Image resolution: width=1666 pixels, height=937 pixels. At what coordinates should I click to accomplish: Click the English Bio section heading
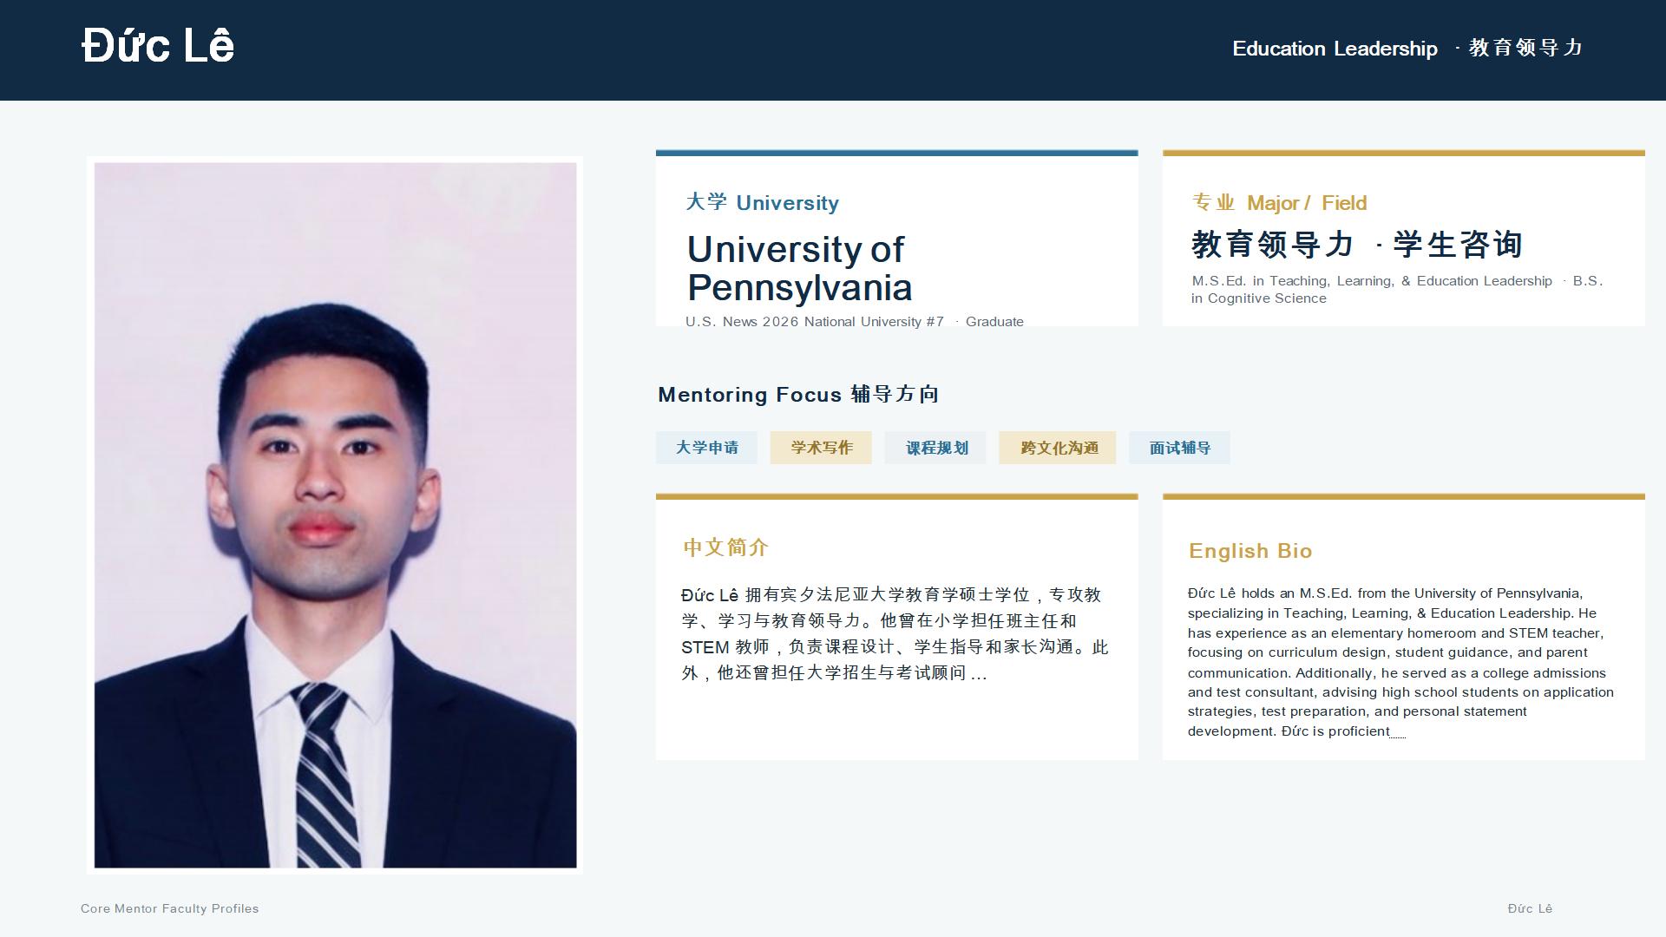(x=1250, y=551)
